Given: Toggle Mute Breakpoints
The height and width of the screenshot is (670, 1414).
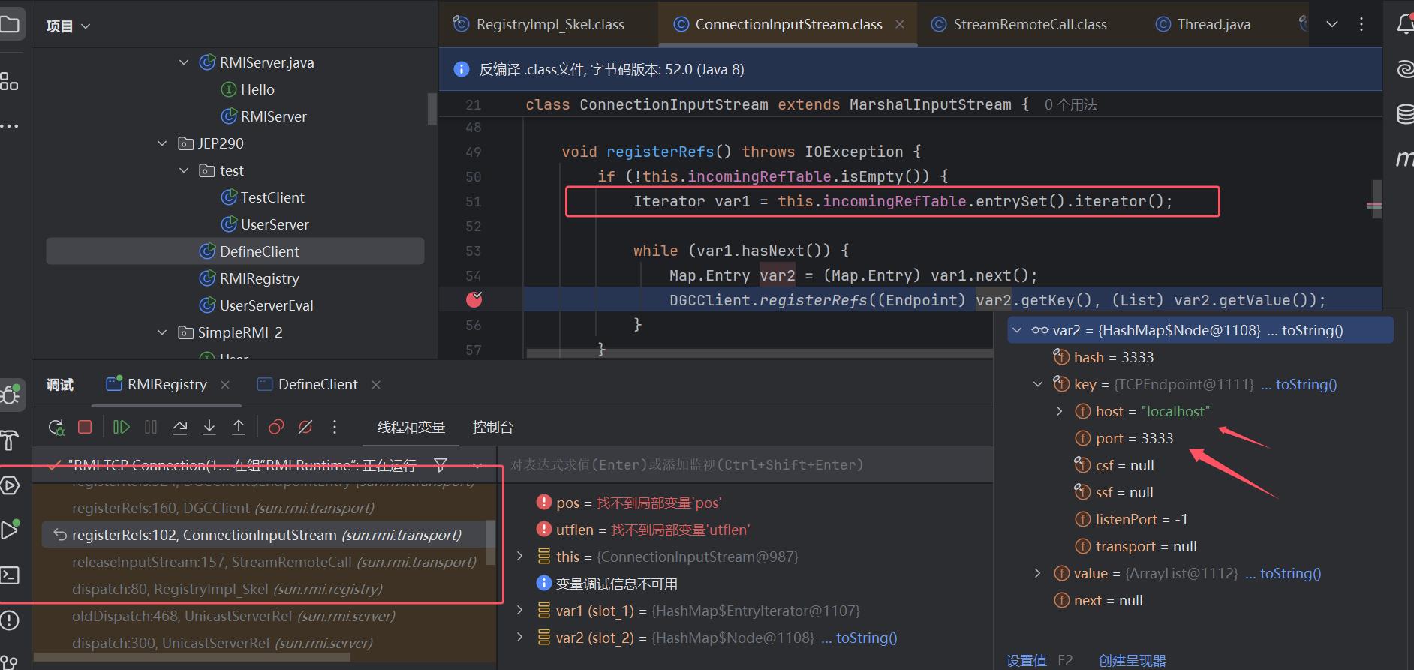Looking at the screenshot, I should [x=305, y=427].
